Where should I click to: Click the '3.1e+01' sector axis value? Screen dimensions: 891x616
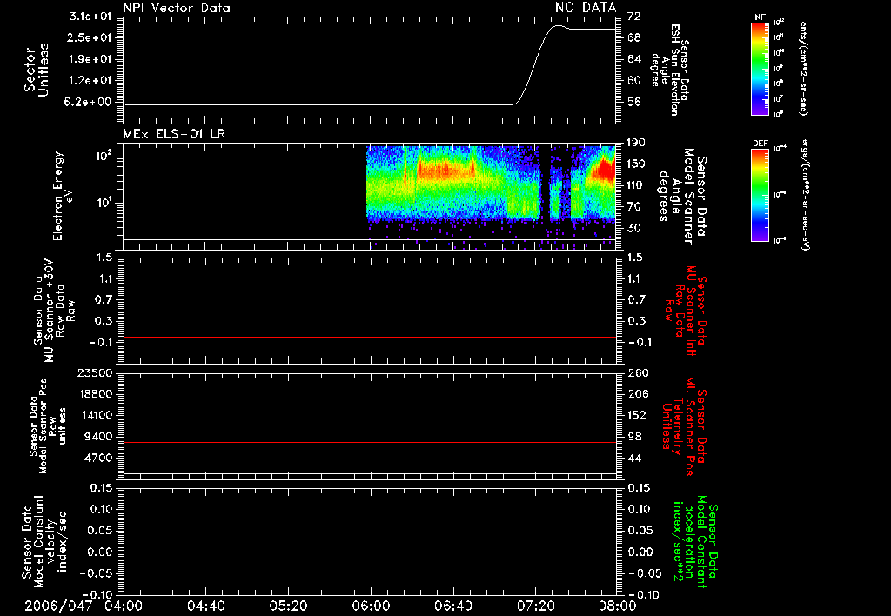coord(90,17)
